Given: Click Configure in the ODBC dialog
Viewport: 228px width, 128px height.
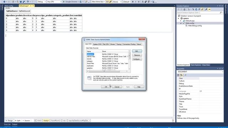Looking at the screenshot, I should (x=137, y=59).
